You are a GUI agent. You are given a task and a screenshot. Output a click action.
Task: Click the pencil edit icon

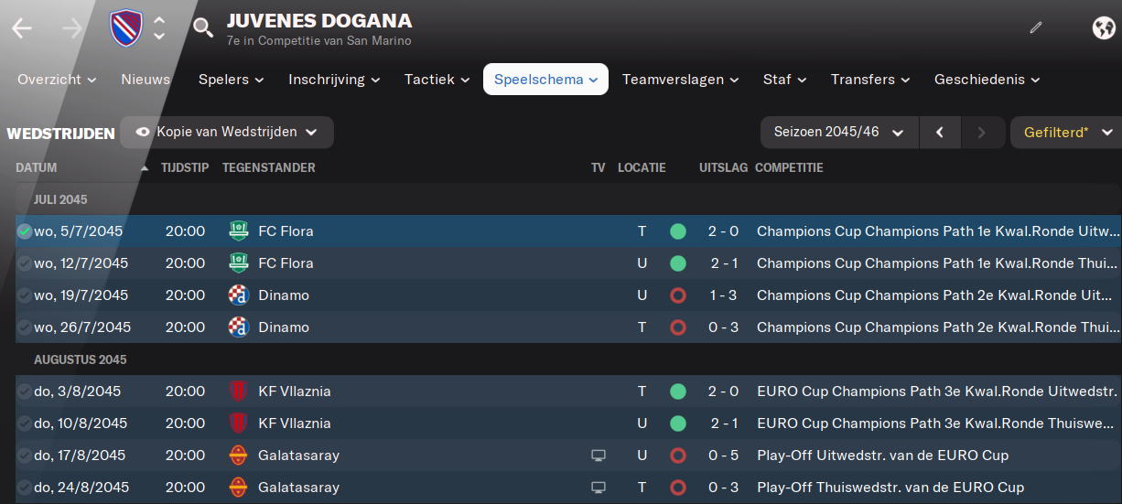point(1036,27)
